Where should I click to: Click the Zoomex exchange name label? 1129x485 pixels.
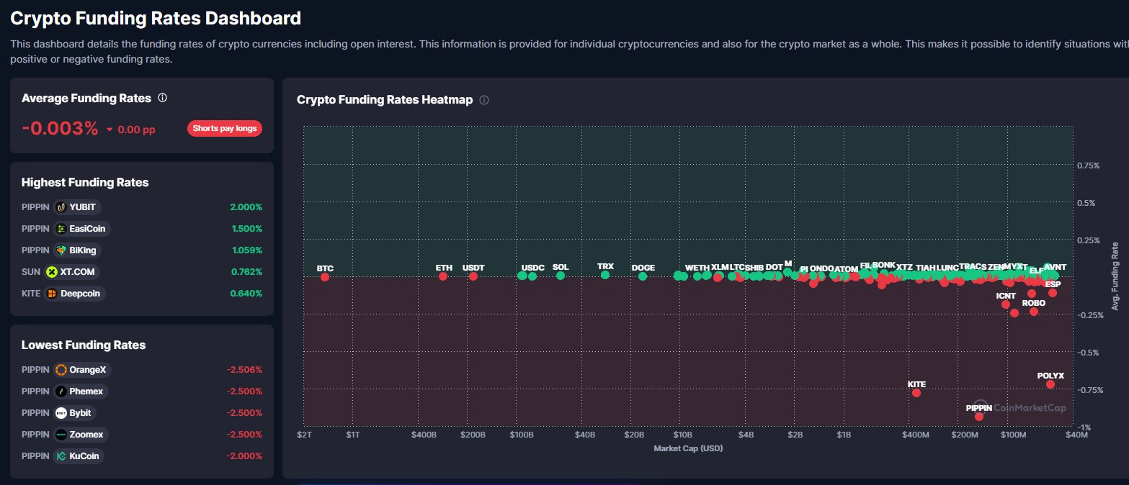86,435
